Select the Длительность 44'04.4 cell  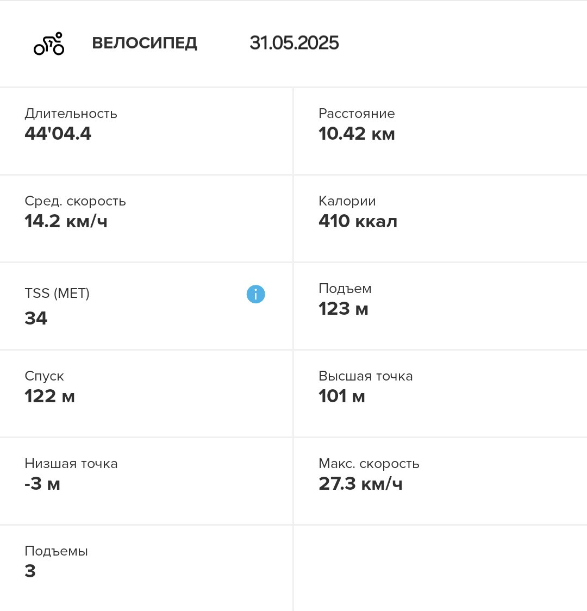pyautogui.click(x=146, y=132)
